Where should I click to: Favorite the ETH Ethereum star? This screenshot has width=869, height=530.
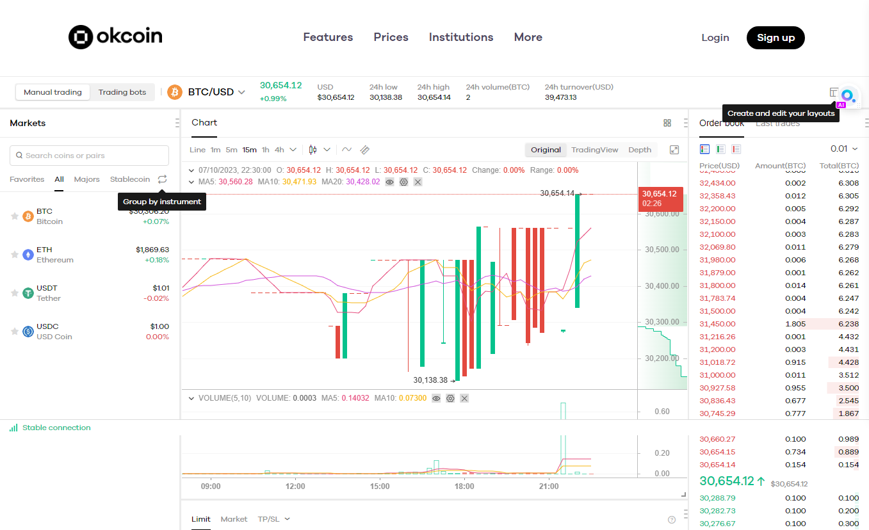15,255
